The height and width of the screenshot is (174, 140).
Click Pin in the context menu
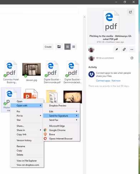[27, 112]
